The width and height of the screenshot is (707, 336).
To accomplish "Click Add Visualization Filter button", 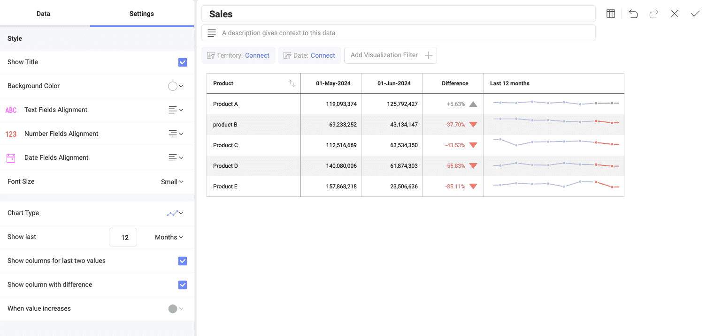I will 391,55.
